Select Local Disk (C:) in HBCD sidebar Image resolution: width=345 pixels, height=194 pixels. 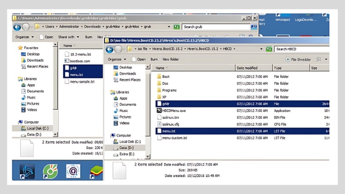coord(129,141)
